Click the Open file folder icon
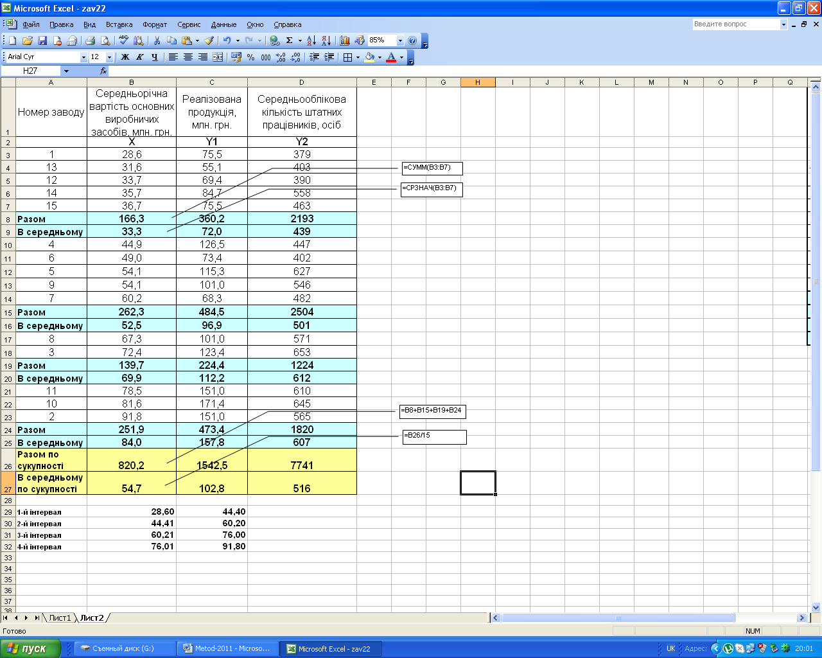 coord(28,40)
